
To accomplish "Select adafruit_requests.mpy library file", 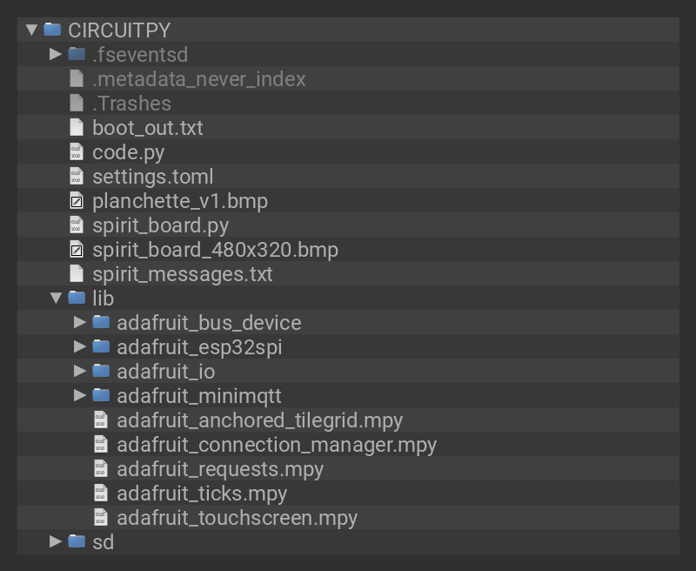I will coord(219,469).
